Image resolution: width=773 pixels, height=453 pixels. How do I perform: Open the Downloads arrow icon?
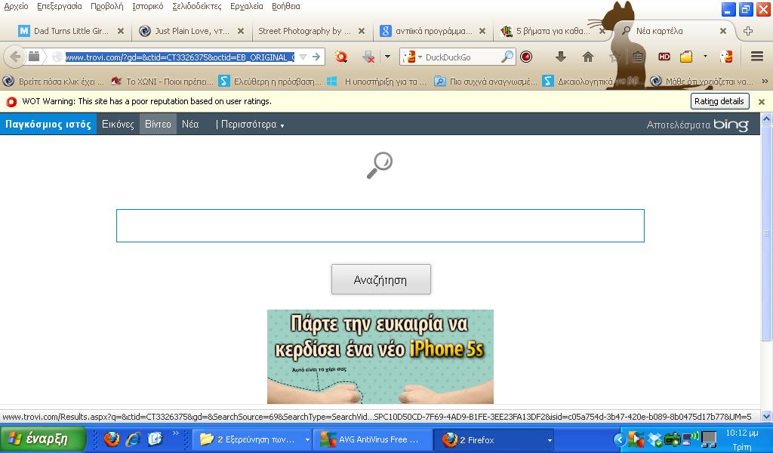click(x=561, y=57)
